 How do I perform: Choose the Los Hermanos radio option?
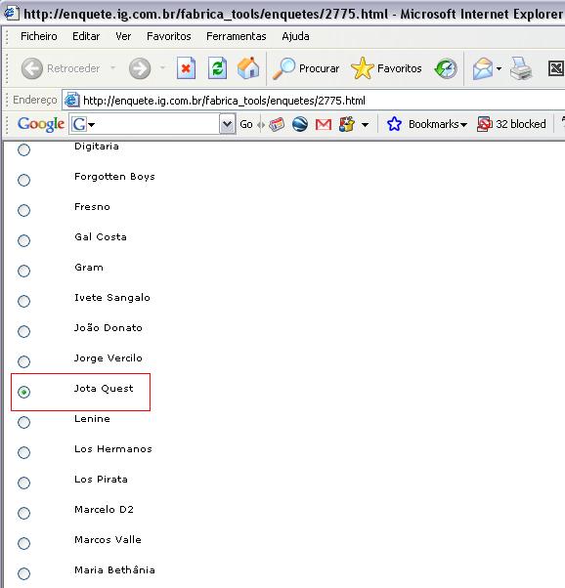(x=24, y=452)
